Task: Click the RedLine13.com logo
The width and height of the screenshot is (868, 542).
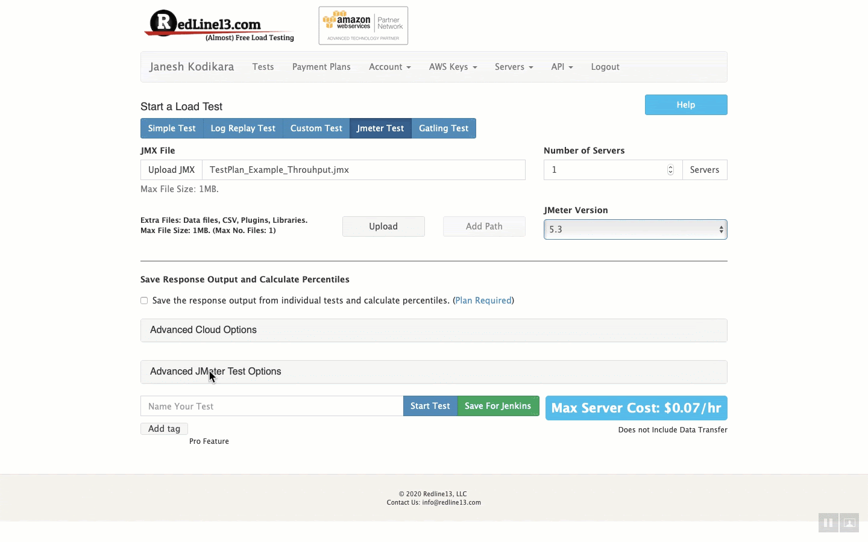Action: pos(219,26)
